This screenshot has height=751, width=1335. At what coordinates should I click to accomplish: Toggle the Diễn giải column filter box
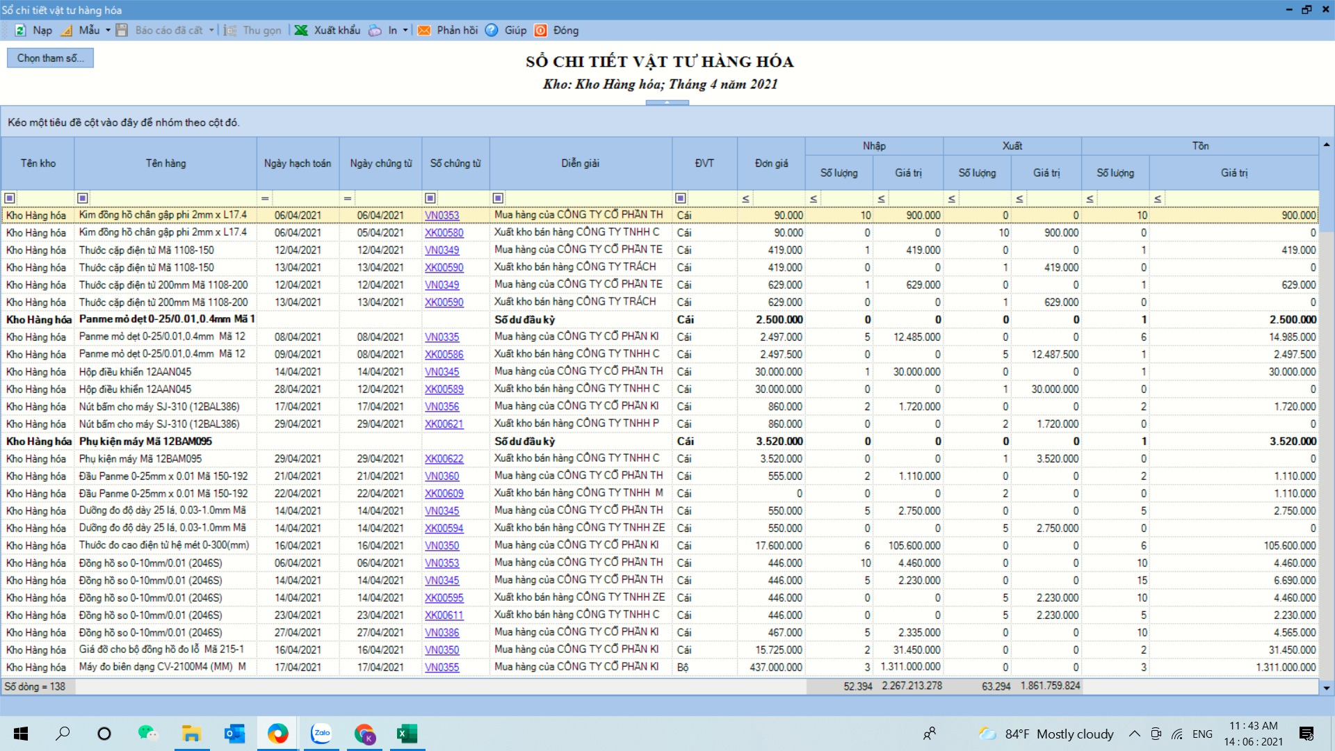(498, 198)
